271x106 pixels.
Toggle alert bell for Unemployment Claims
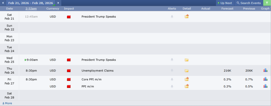(x=172, y=71)
